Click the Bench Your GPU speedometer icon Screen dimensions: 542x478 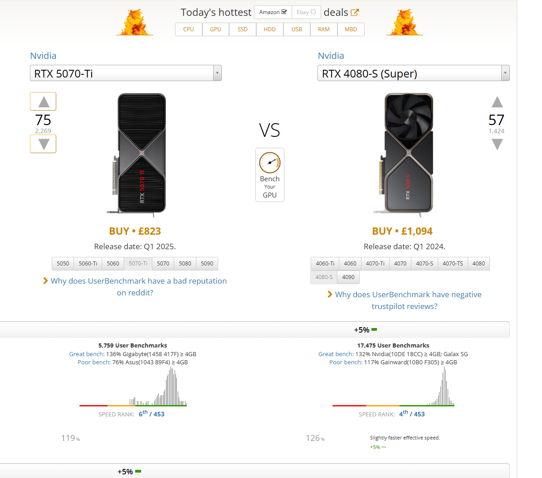[269, 162]
